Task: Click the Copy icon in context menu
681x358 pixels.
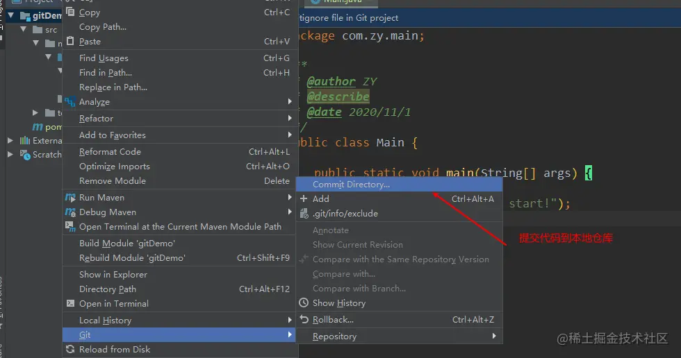Action: (x=70, y=12)
